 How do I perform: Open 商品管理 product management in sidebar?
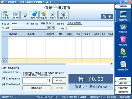[x=123, y=41]
